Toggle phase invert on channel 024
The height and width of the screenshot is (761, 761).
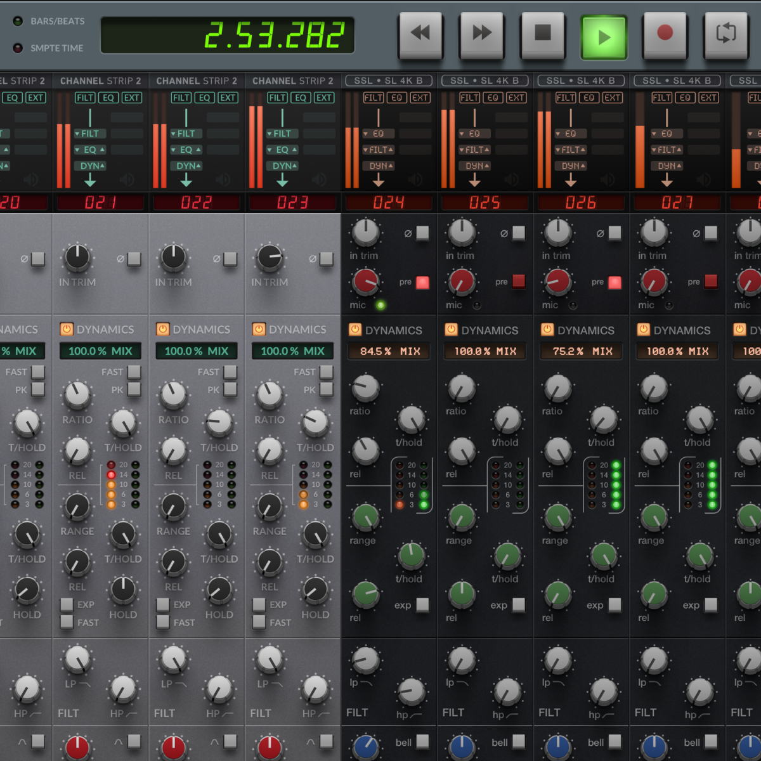423,233
